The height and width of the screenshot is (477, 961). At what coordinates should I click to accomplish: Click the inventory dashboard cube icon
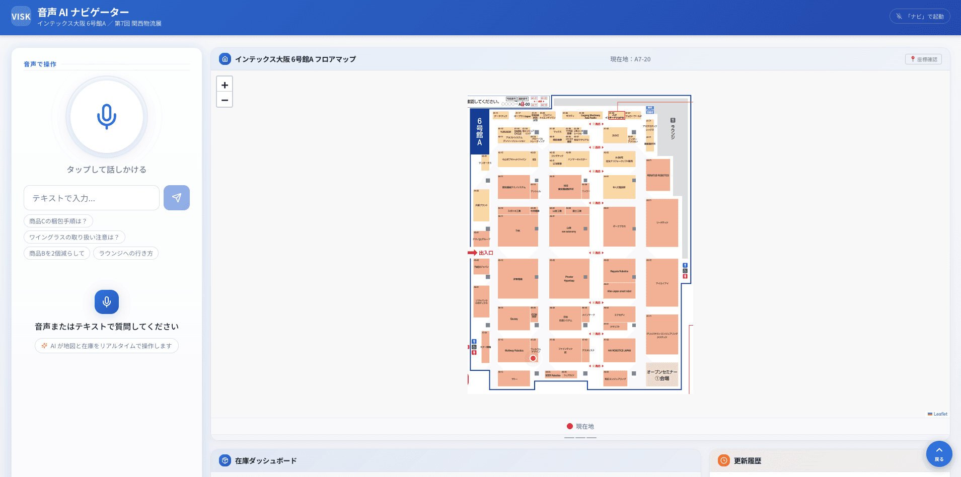click(x=225, y=460)
